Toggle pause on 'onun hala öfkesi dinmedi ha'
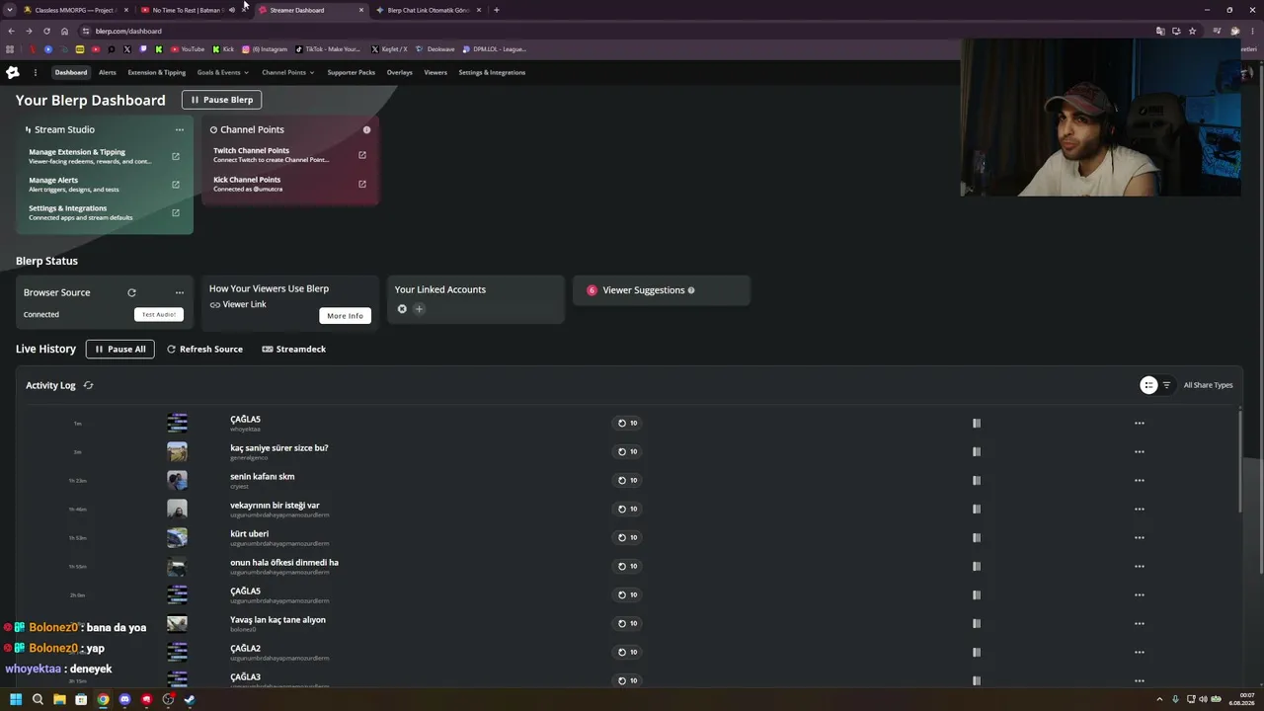The width and height of the screenshot is (1264, 711). [x=977, y=566]
